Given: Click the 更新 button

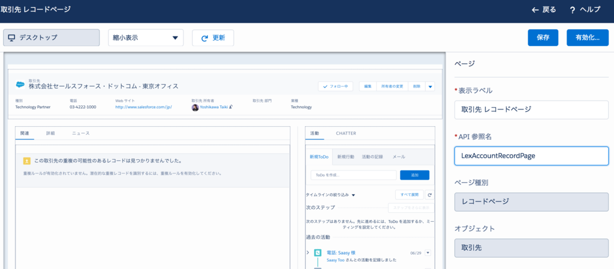Looking at the screenshot, I should point(213,38).
